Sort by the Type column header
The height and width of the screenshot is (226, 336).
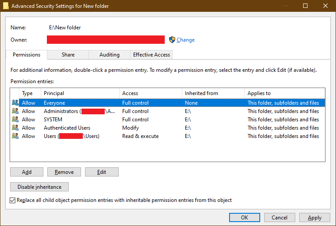click(30, 93)
